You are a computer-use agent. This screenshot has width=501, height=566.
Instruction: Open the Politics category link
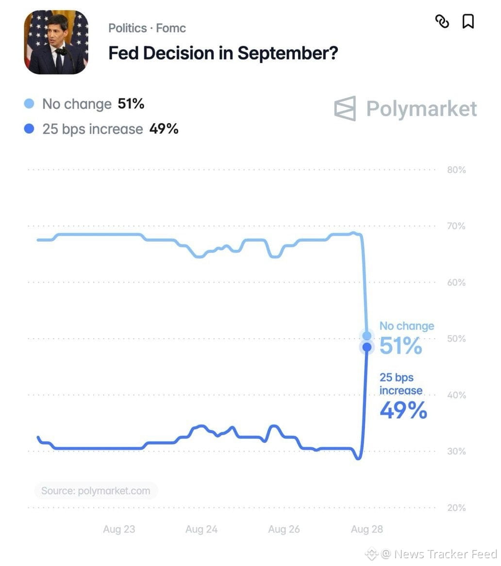(128, 28)
